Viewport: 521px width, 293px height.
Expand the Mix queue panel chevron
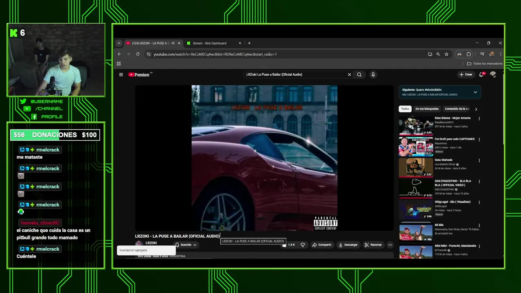pyautogui.click(x=475, y=92)
